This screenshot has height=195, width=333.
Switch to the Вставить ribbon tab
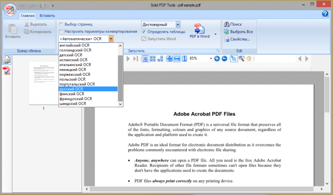pyautogui.click(x=47, y=16)
